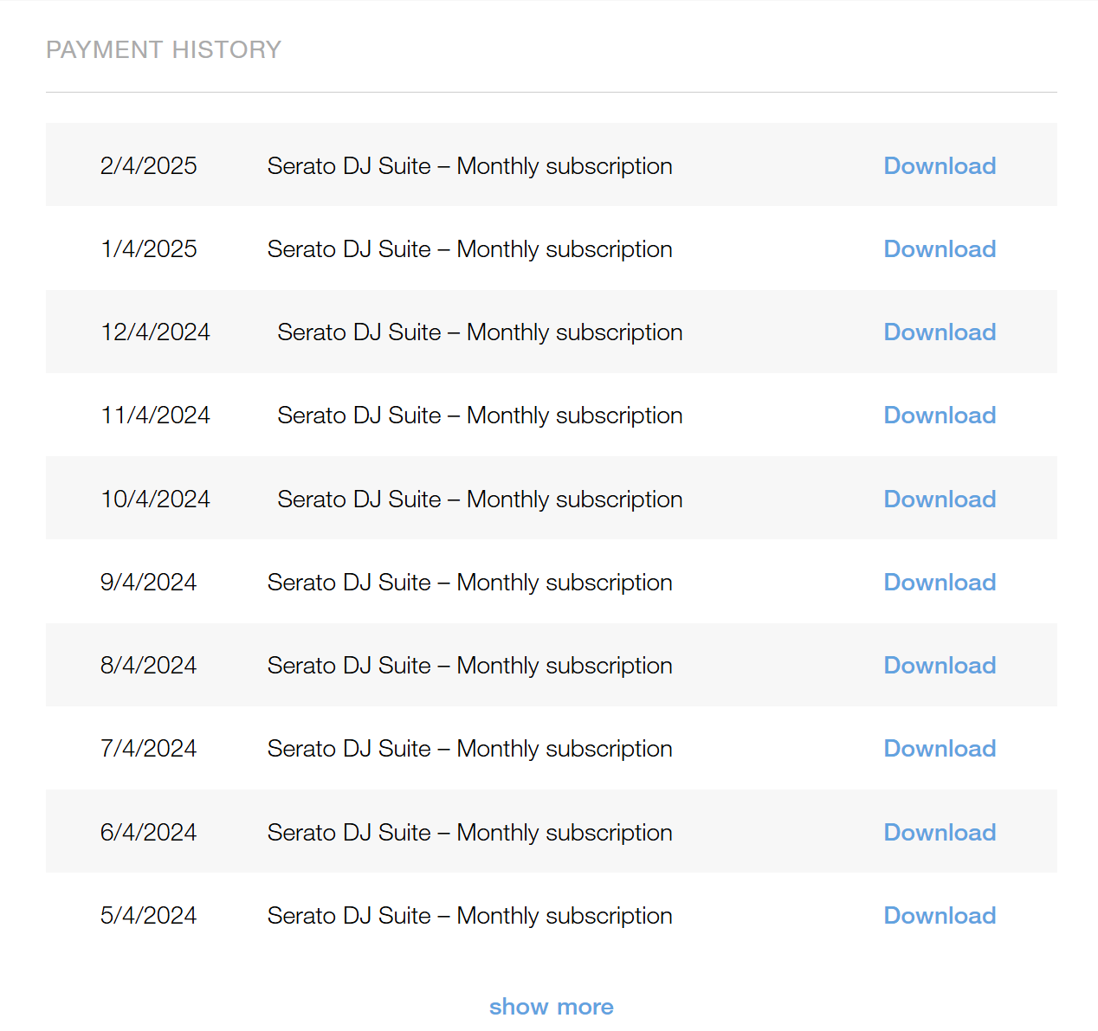Viewport: 1098px width, 1031px height.
Task: Select the 9/4/2024 date entry
Action: 148,582
